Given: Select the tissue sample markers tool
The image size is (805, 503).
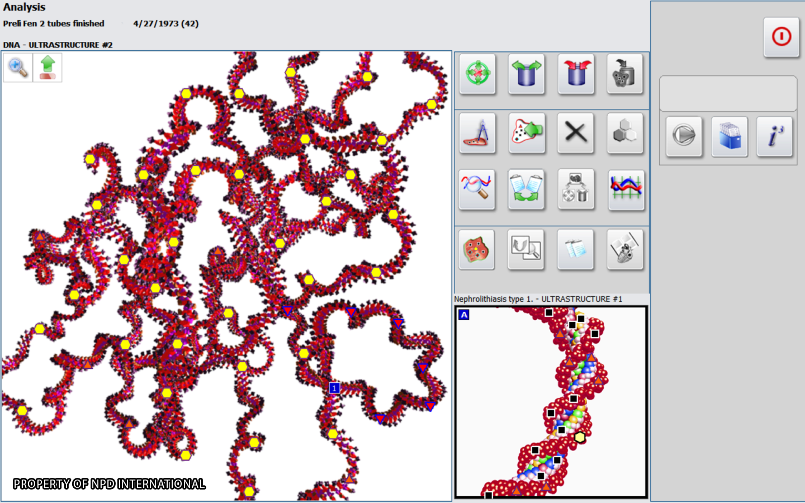Looking at the screenshot, I should pos(477,249).
